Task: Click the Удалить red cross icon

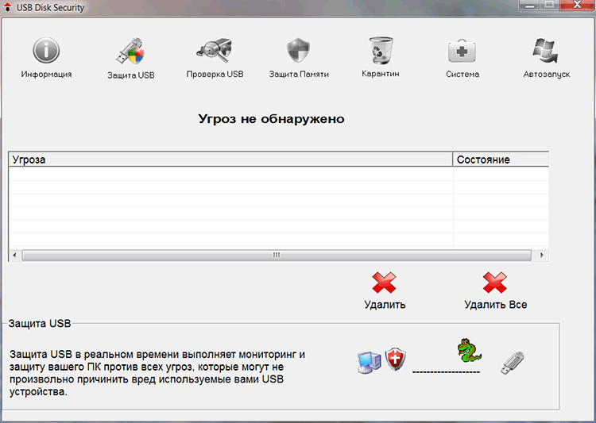Action: 385,283
